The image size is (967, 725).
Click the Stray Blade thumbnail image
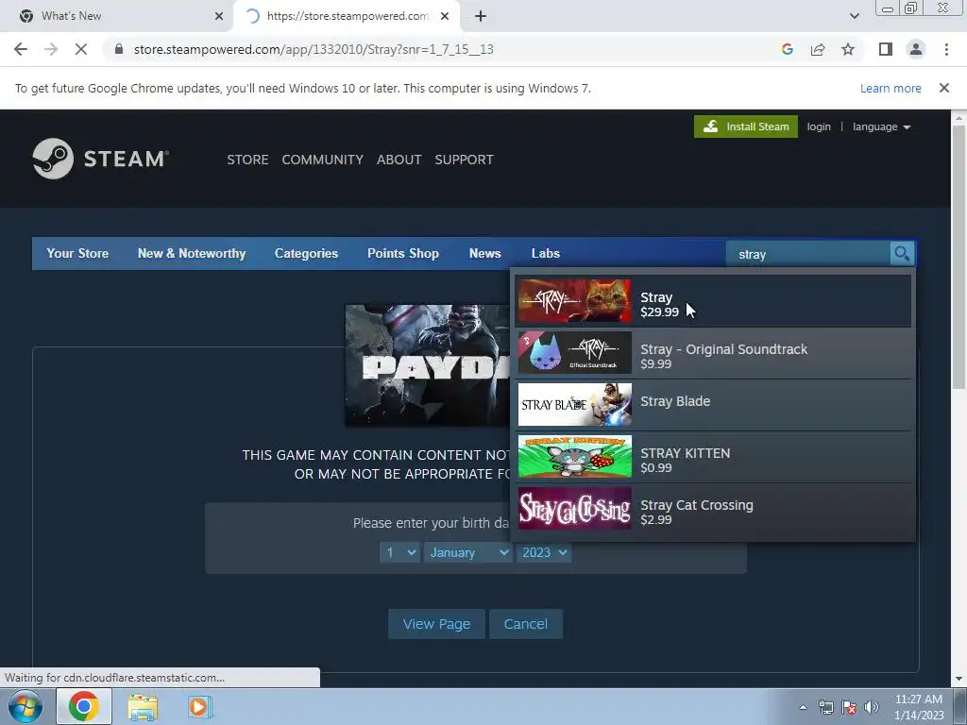[574, 404]
